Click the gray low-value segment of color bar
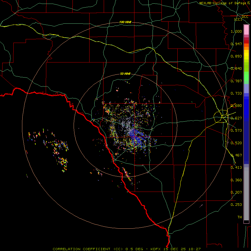This screenshot has width=251, height=251. click(246, 194)
